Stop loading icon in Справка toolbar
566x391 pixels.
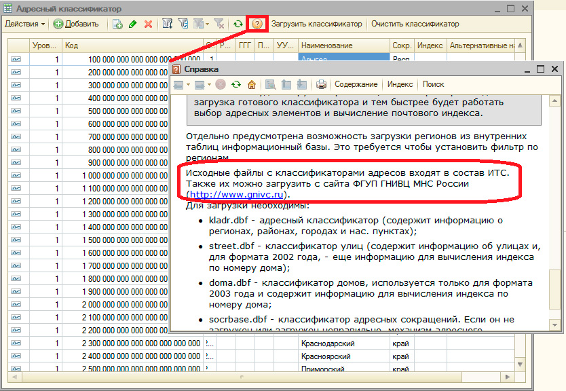221,84
